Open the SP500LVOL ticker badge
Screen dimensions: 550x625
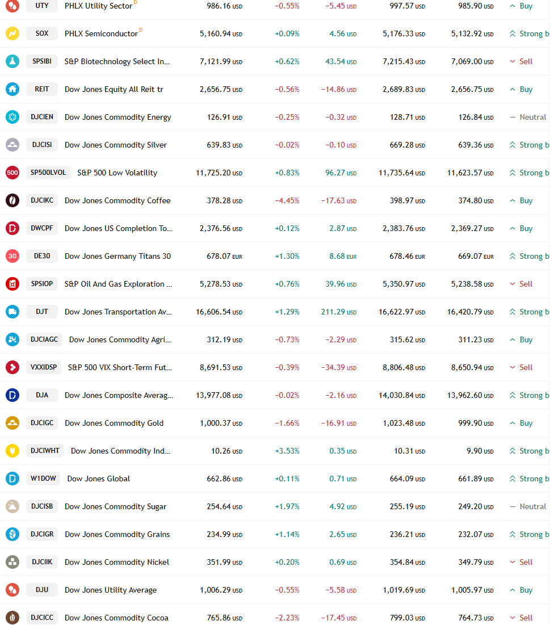pos(48,173)
